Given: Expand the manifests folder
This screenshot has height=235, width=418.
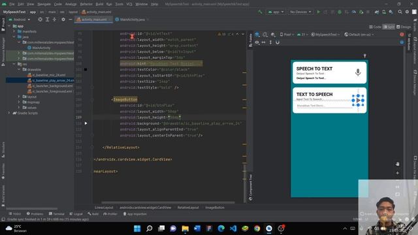Looking at the screenshot, I should tap(14, 31).
